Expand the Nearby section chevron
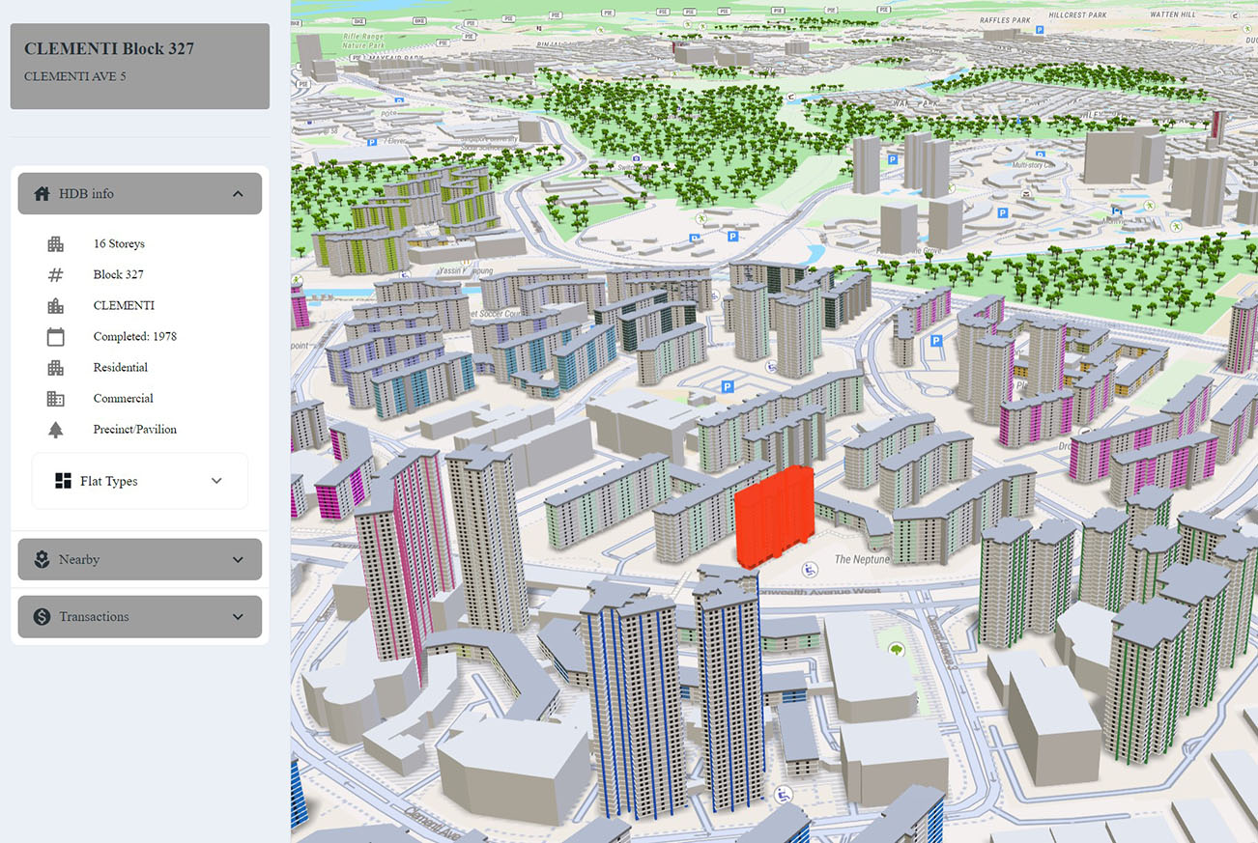The image size is (1258, 843). tap(238, 560)
